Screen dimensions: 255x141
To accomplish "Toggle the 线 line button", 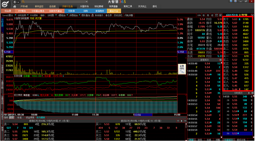I will click(x=212, y=15).
